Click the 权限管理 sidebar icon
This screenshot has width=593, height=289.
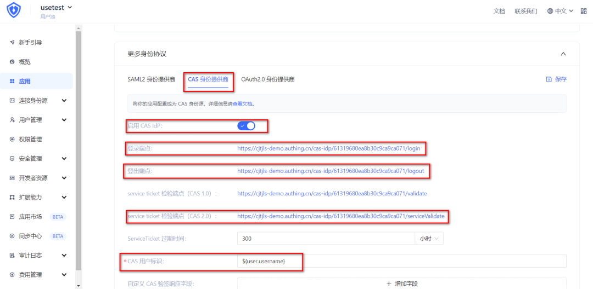[12, 140]
